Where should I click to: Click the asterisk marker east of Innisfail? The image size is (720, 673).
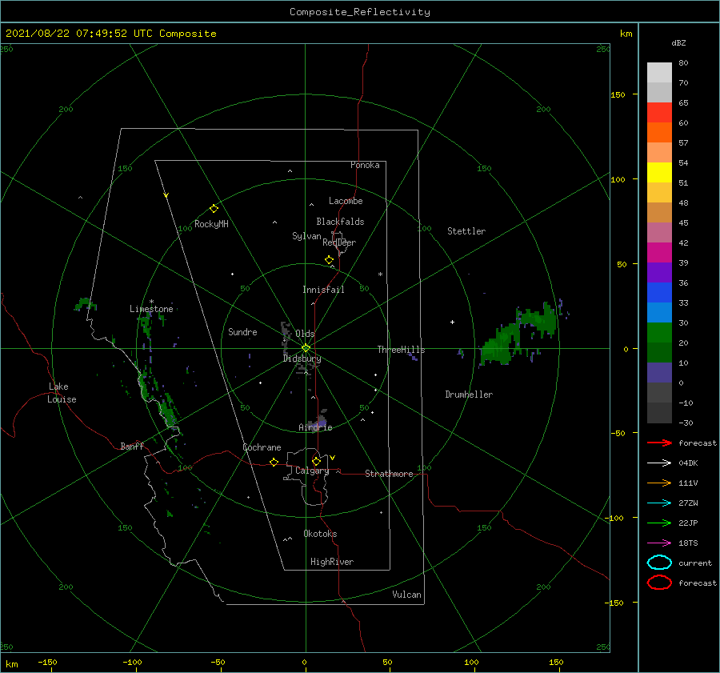click(x=380, y=274)
